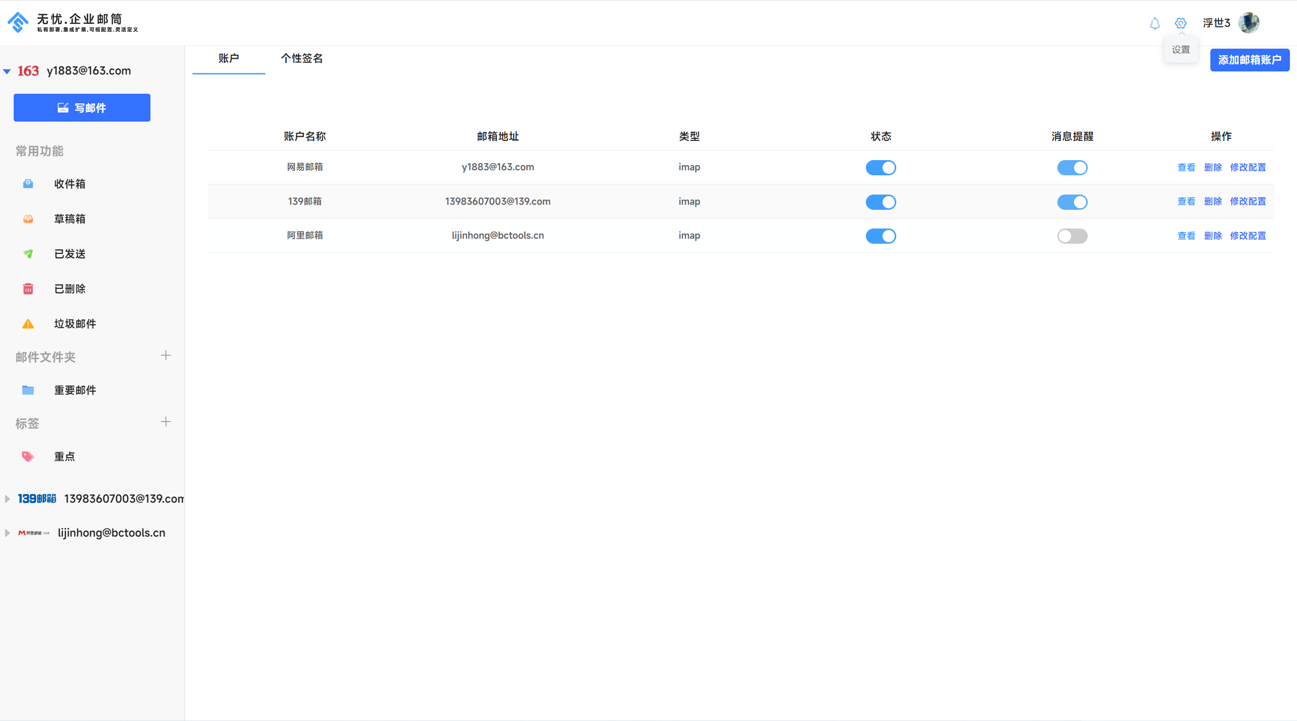Open the drafts 草稿箱 icon
Image resolution: width=1297 pixels, height=721 pixels.
(x=28, y=219)
